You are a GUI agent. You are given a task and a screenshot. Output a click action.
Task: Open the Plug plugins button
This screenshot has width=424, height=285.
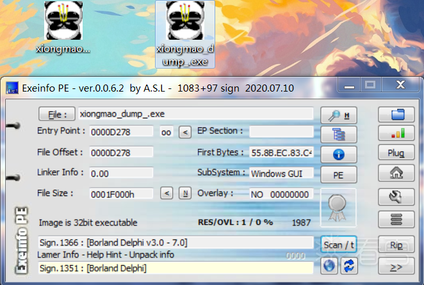click(x=396, y=153)
